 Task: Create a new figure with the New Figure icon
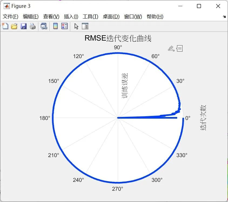coord(5,26)
